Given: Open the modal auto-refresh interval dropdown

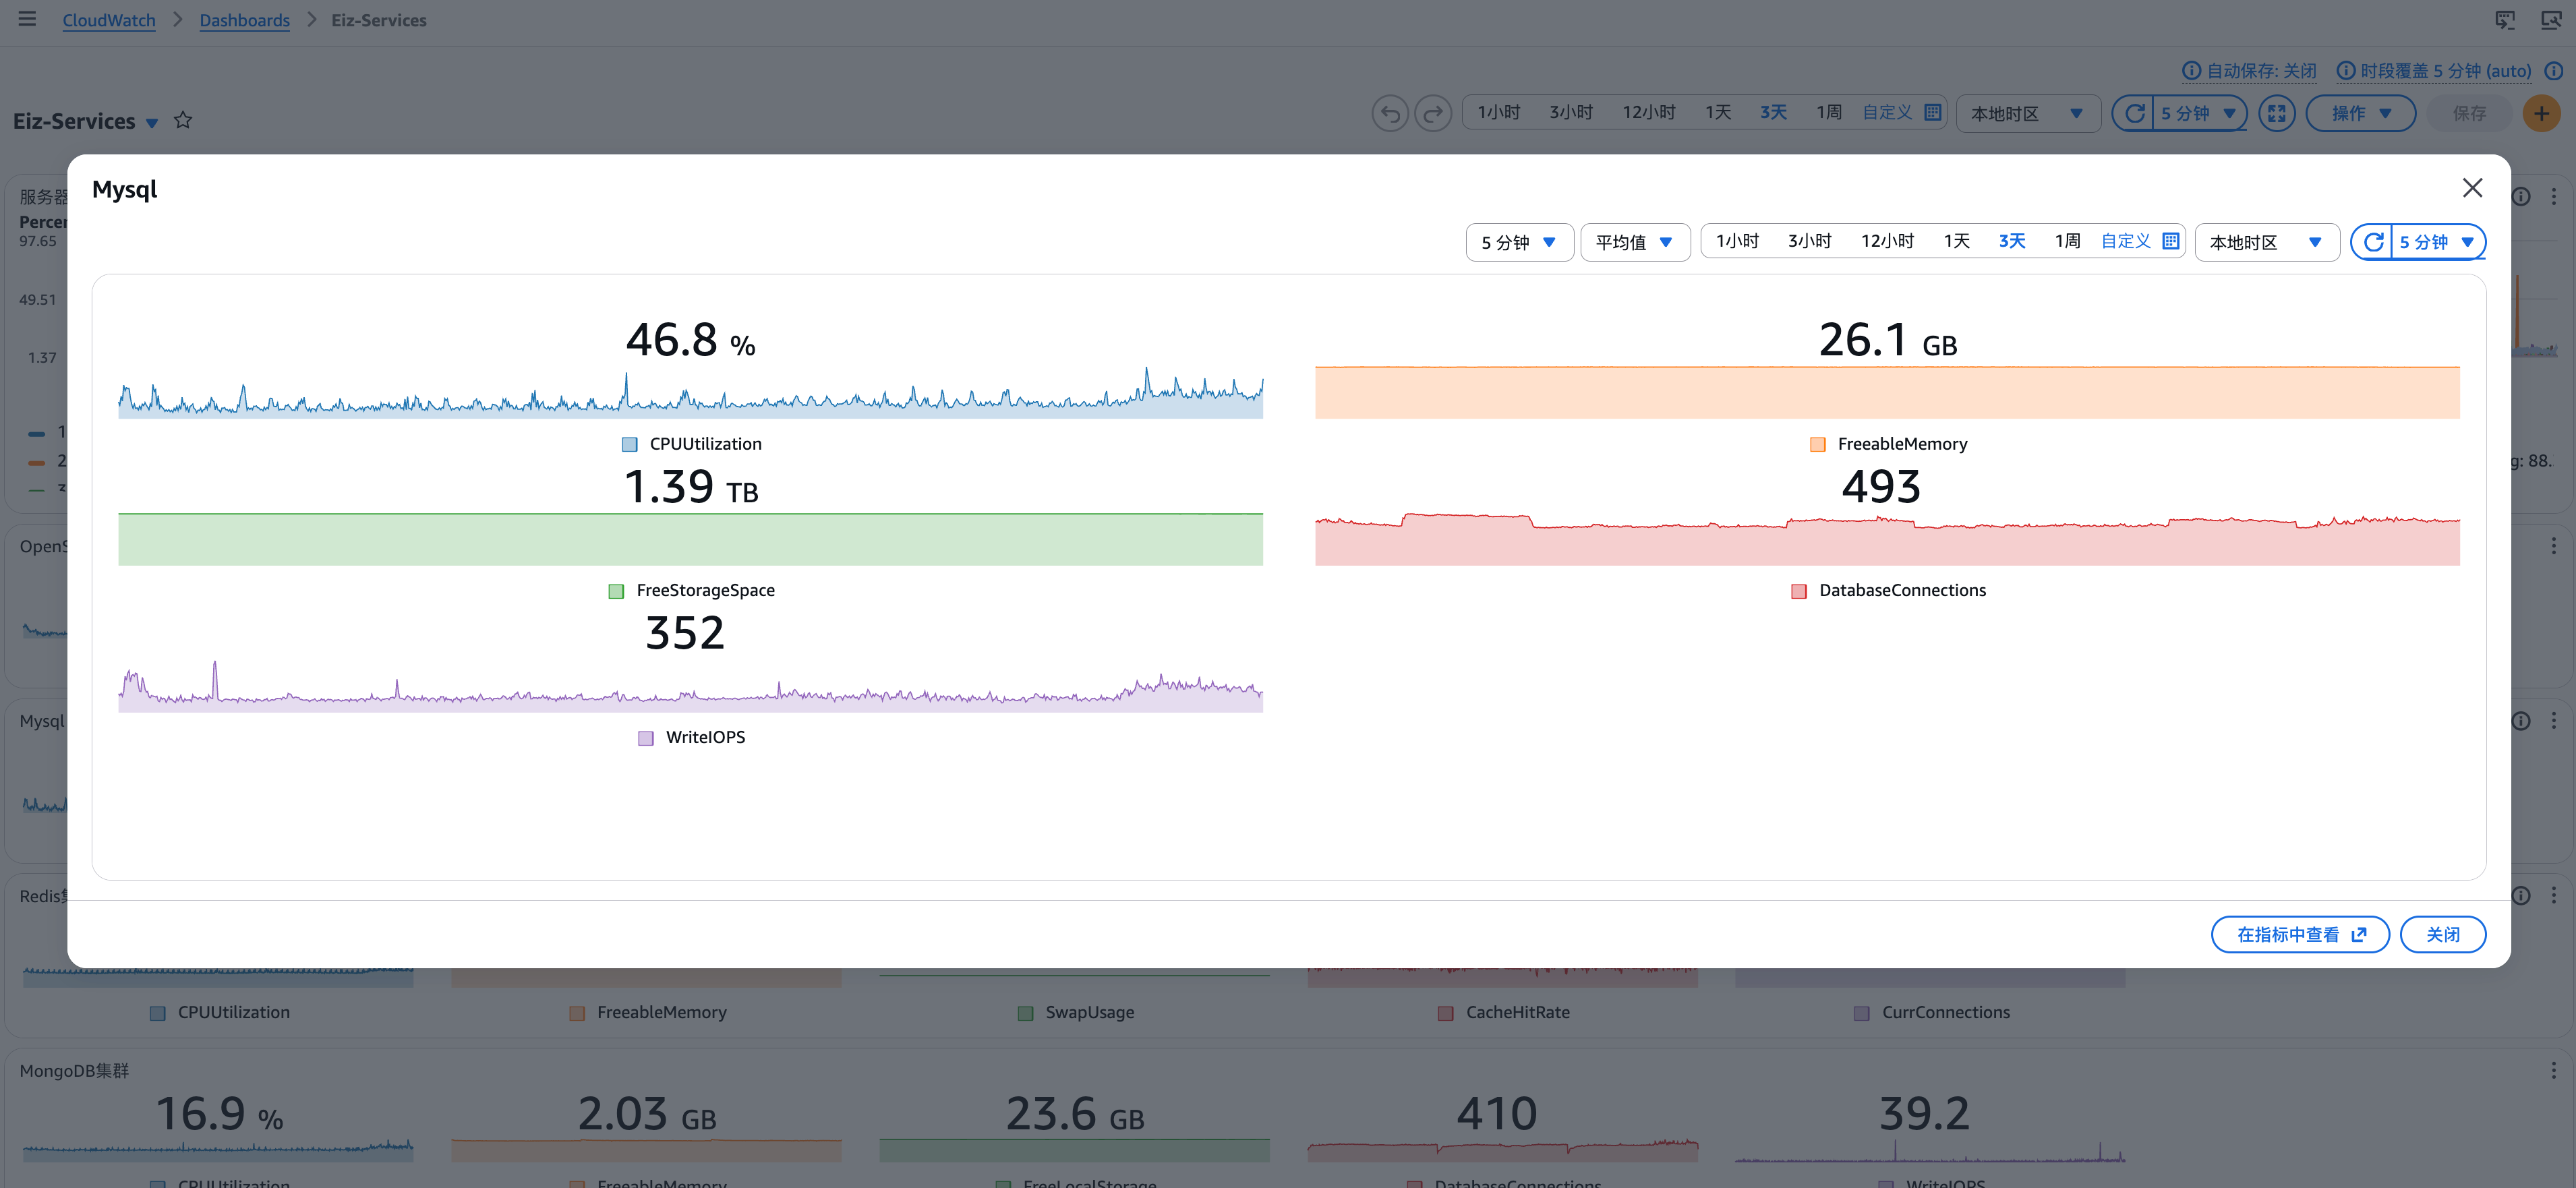Looking at the screenshot, I should click(2437, 242).
